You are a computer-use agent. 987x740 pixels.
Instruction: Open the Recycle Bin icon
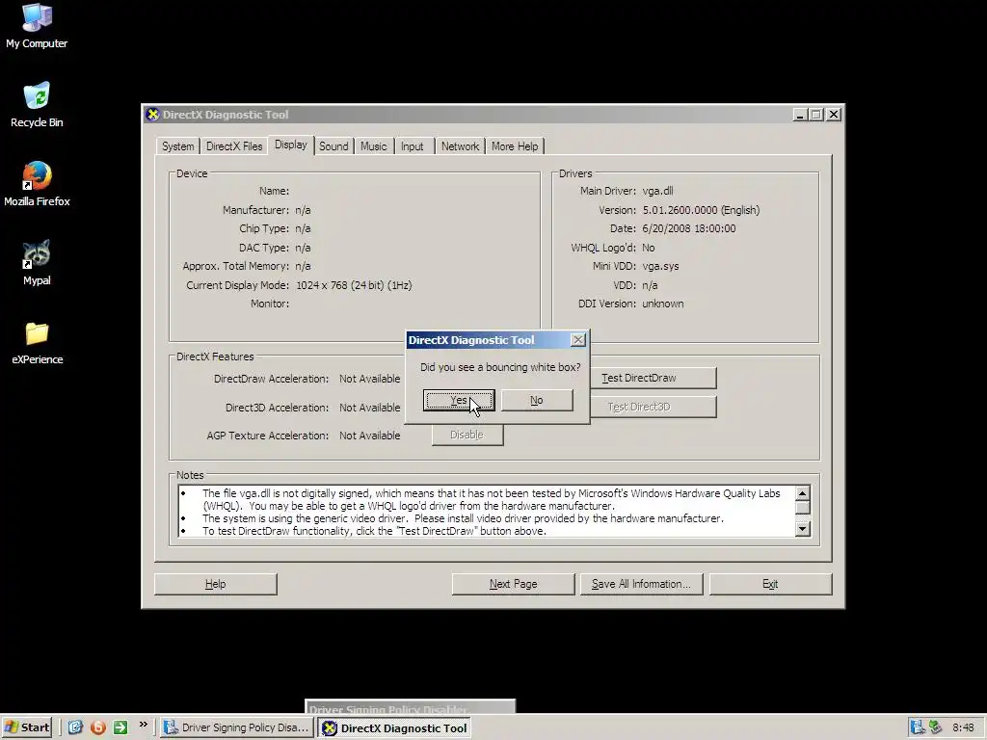pyautogui.click(x=37, y=105)
